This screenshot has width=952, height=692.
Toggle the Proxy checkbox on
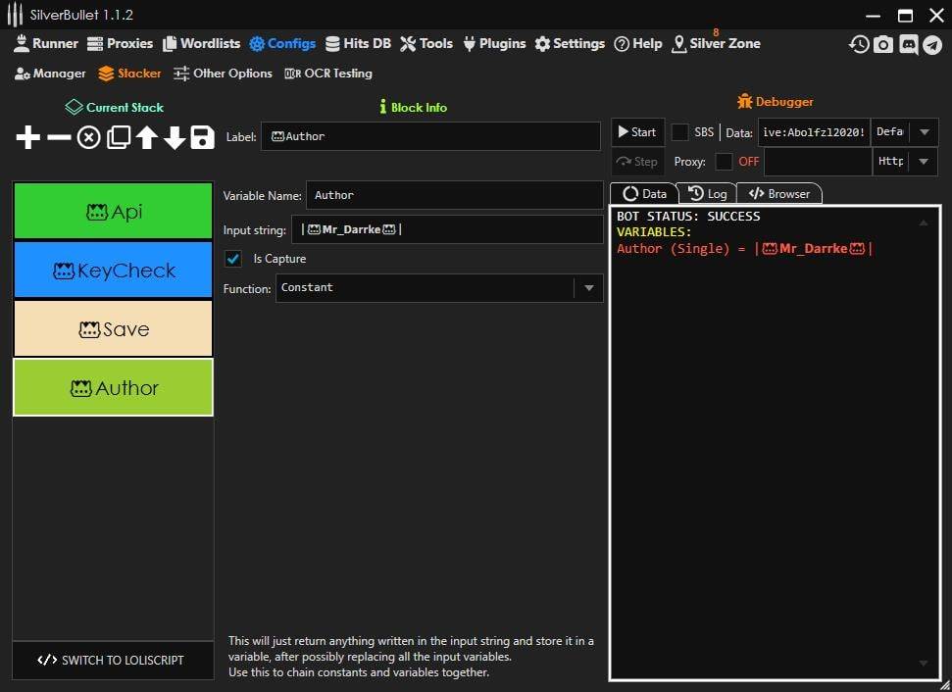click(x=724, y=162)
